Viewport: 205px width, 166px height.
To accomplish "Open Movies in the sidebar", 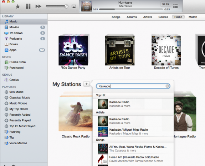I will pos(24,27).
